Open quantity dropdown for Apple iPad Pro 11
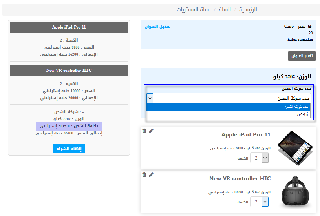Screen dimensions: 320x216 pos(260,158)
